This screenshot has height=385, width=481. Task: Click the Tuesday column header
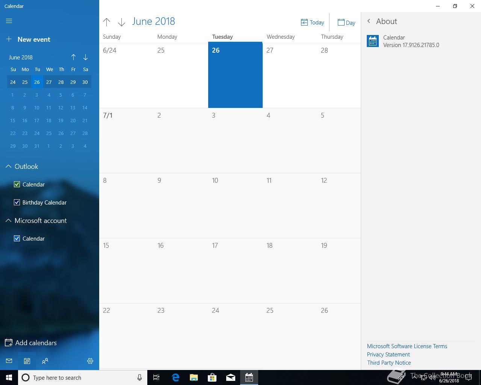[222, 36]
